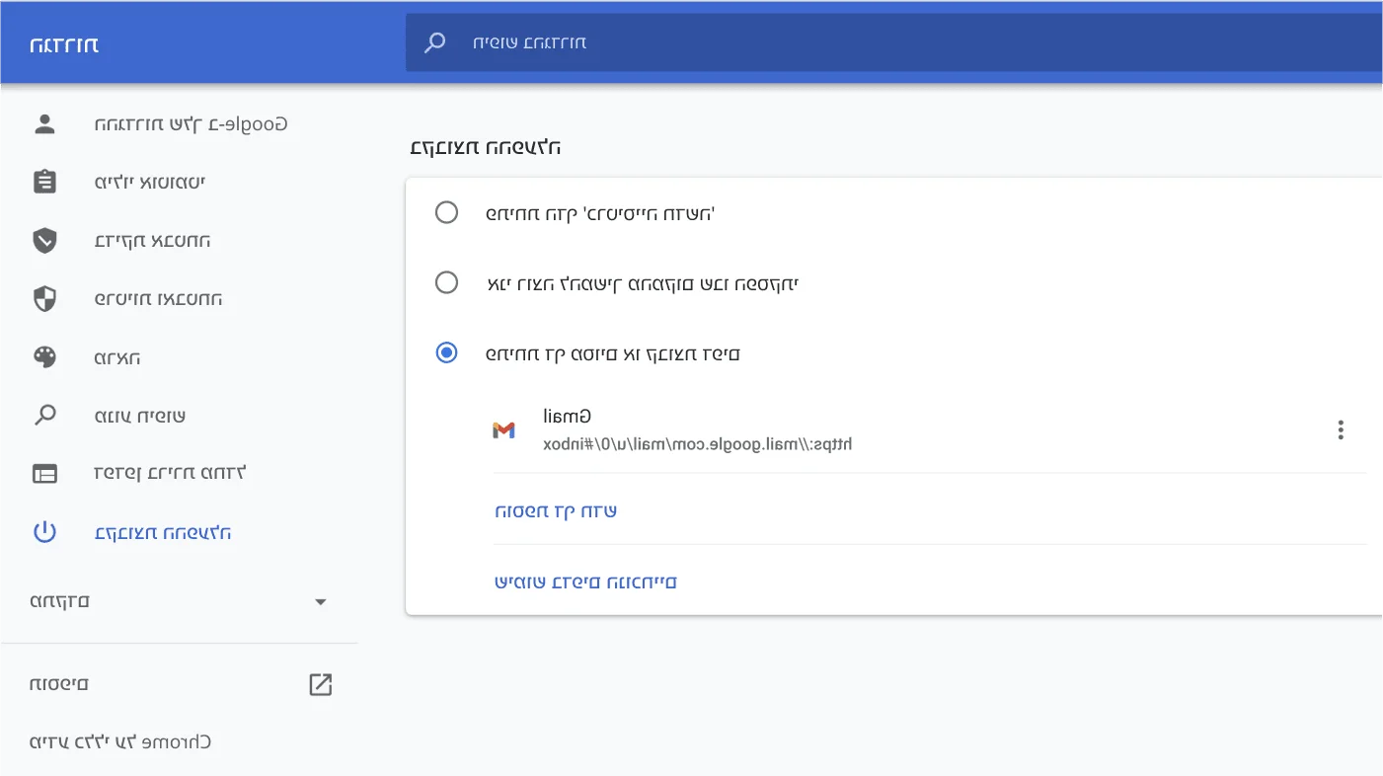Click the Gmail favicon in the pages list

[x=504, y=429]
